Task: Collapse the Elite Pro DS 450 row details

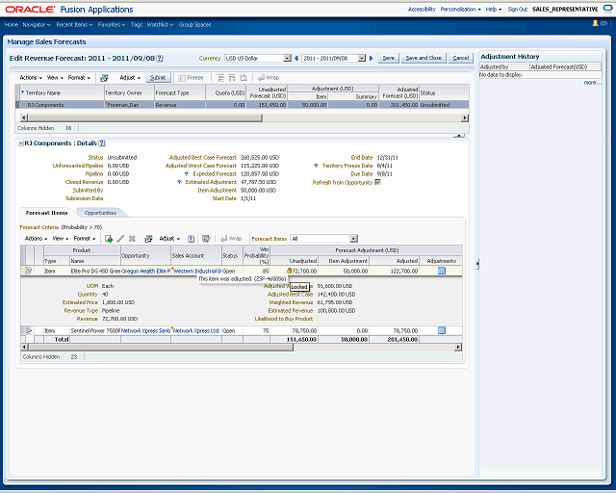Action: (x=30, y=271)
